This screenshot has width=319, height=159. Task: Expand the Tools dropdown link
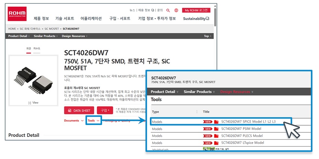click(x=93, y=120)
